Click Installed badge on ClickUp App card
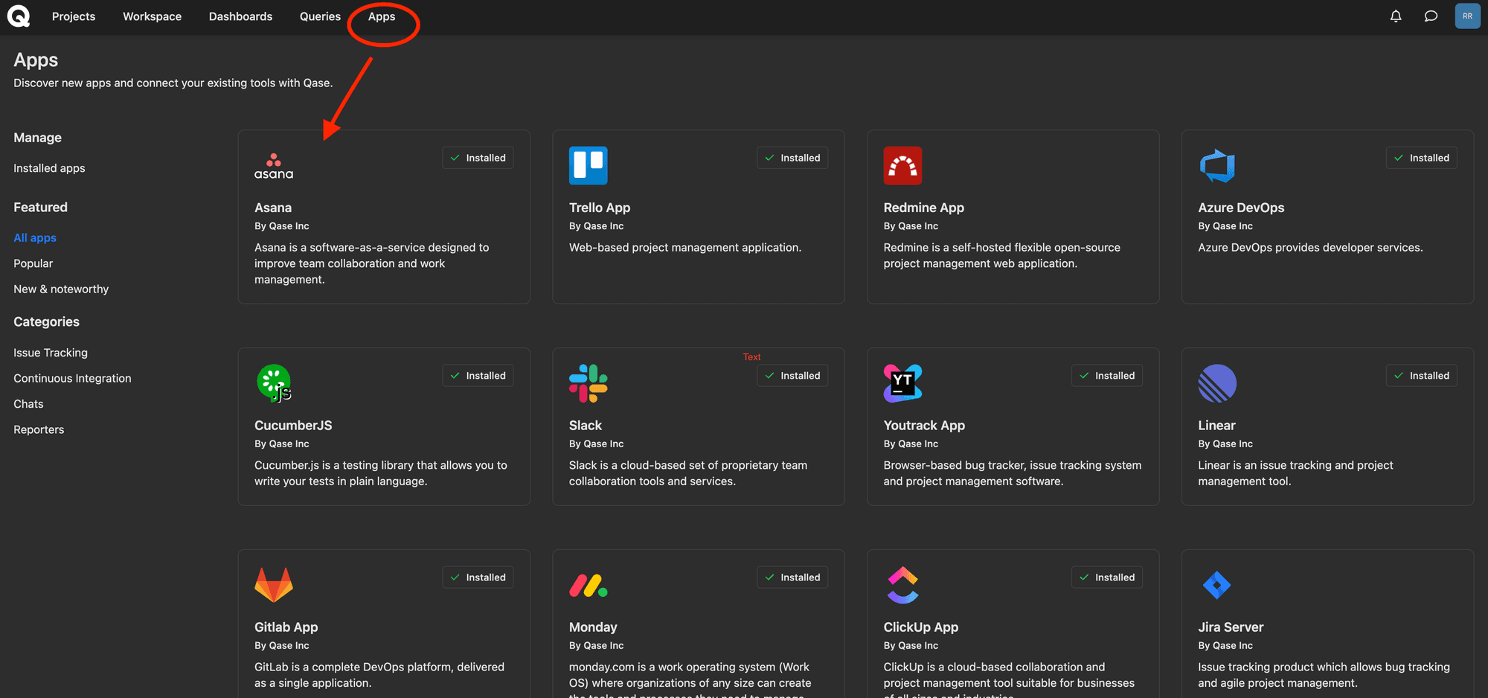The image size is (1488, 698). click(x=1107, y=577)
